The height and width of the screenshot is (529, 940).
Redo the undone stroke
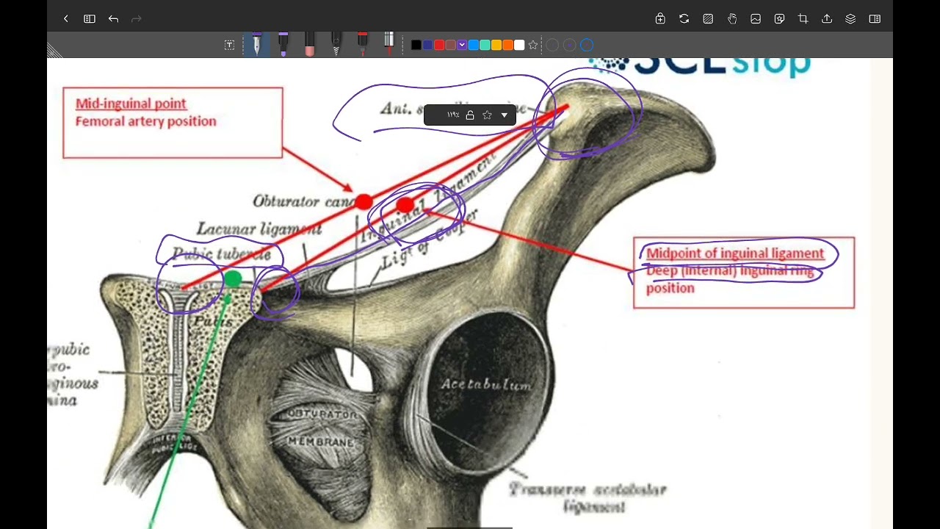pos(136,19)
